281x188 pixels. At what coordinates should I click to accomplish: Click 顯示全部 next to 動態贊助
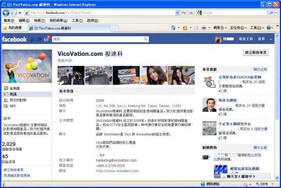260,148
